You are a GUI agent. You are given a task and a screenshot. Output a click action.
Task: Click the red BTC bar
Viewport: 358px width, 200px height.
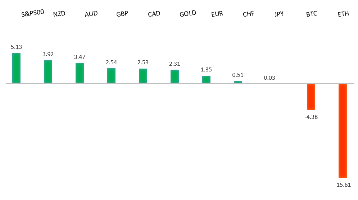(311, 97)
